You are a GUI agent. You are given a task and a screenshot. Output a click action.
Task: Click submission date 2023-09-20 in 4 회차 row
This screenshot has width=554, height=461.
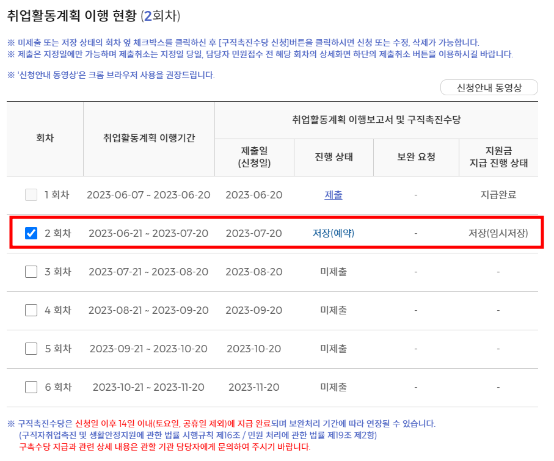[254, 310]
